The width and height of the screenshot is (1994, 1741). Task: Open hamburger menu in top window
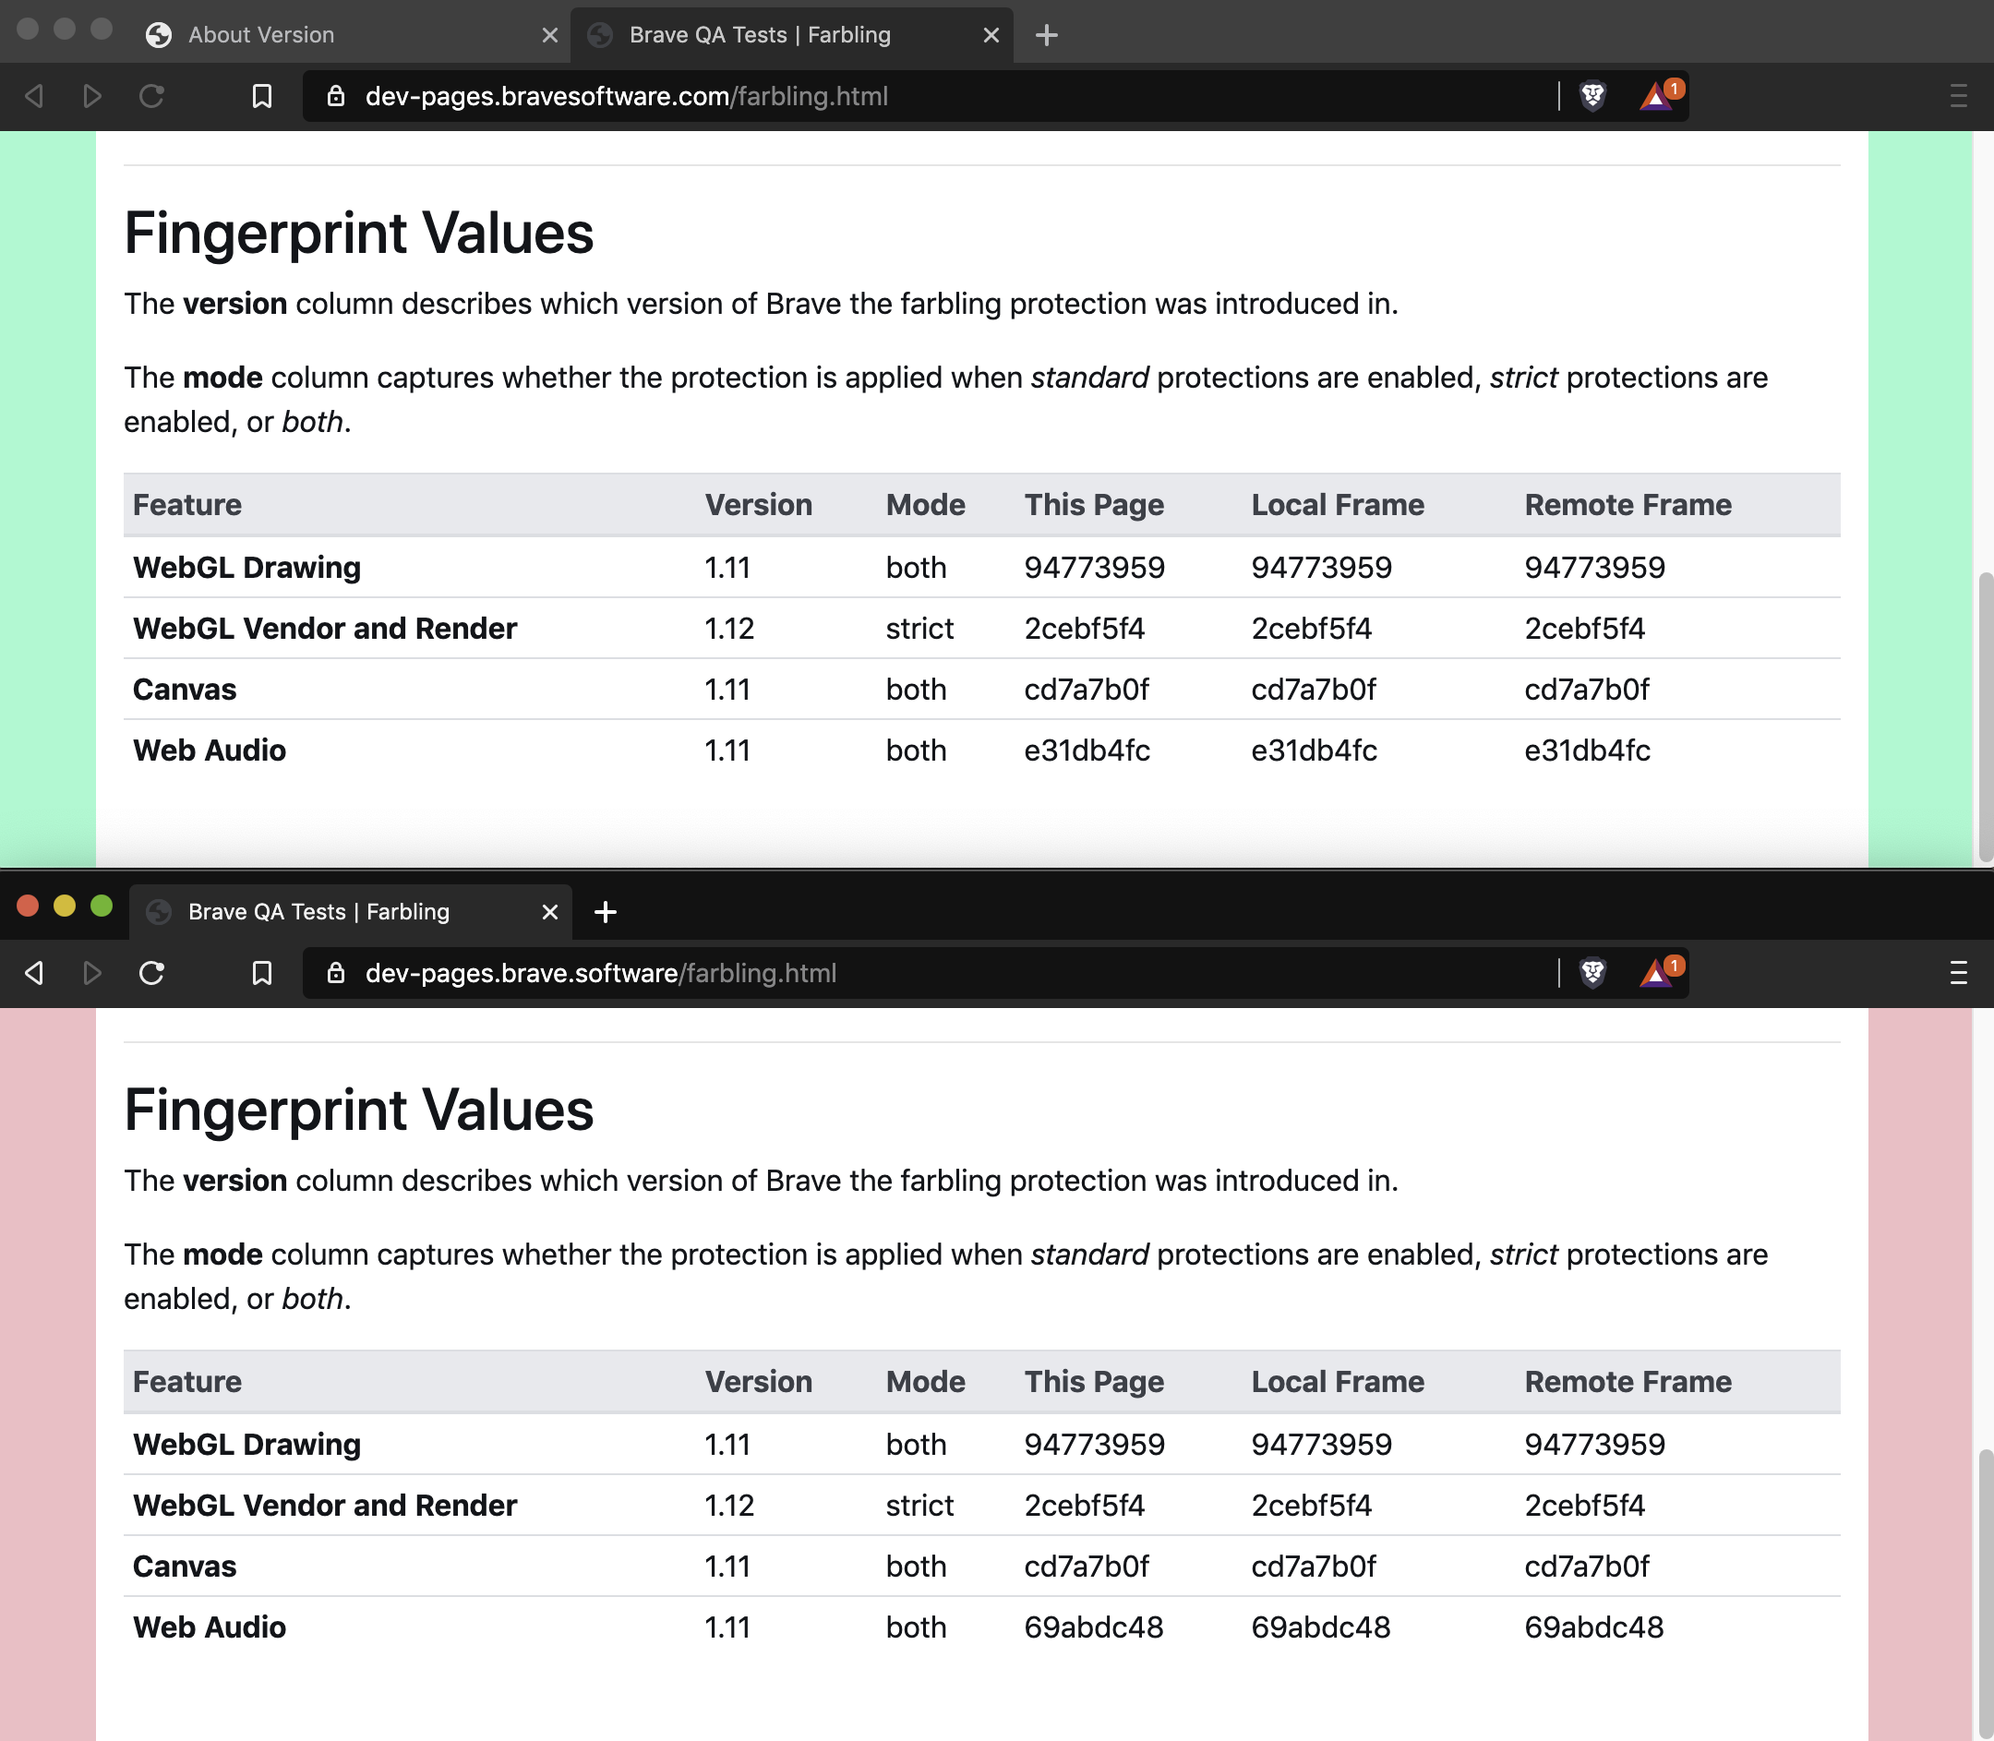tap(1958, 96)
